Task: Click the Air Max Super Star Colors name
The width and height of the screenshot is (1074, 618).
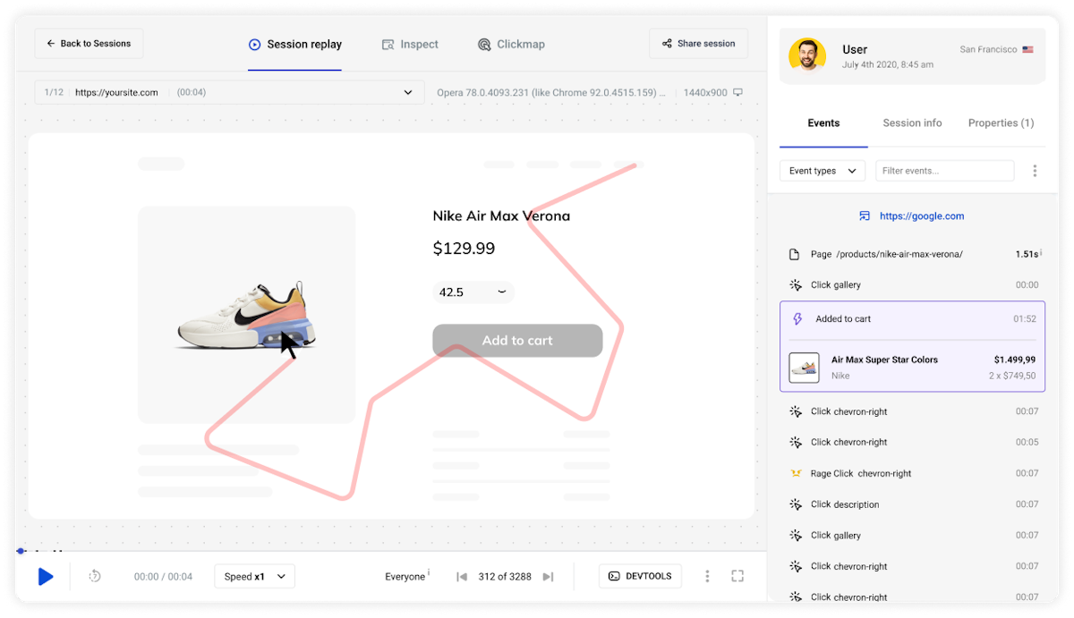Action: 884,360
